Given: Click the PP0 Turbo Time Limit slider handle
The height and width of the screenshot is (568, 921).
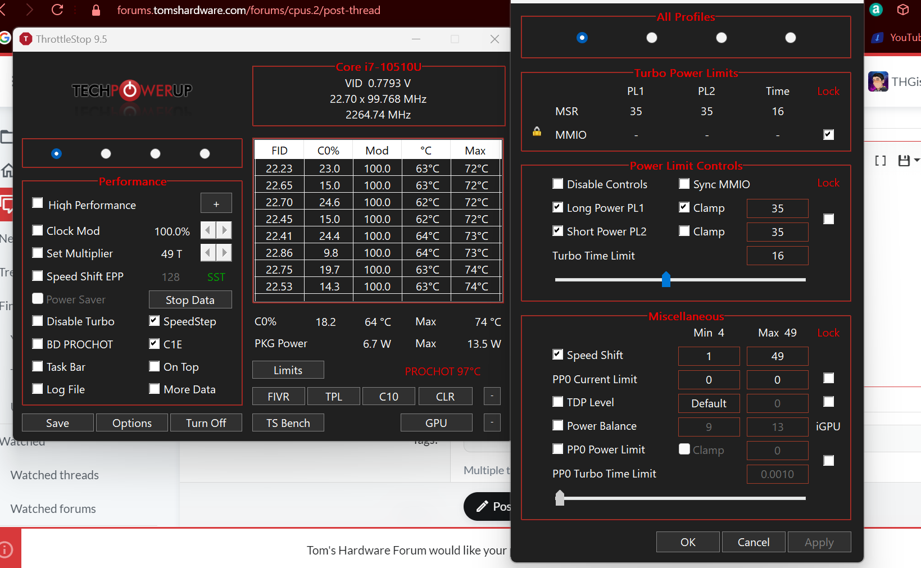Looking at the screenshot, I should pos(560,498).
